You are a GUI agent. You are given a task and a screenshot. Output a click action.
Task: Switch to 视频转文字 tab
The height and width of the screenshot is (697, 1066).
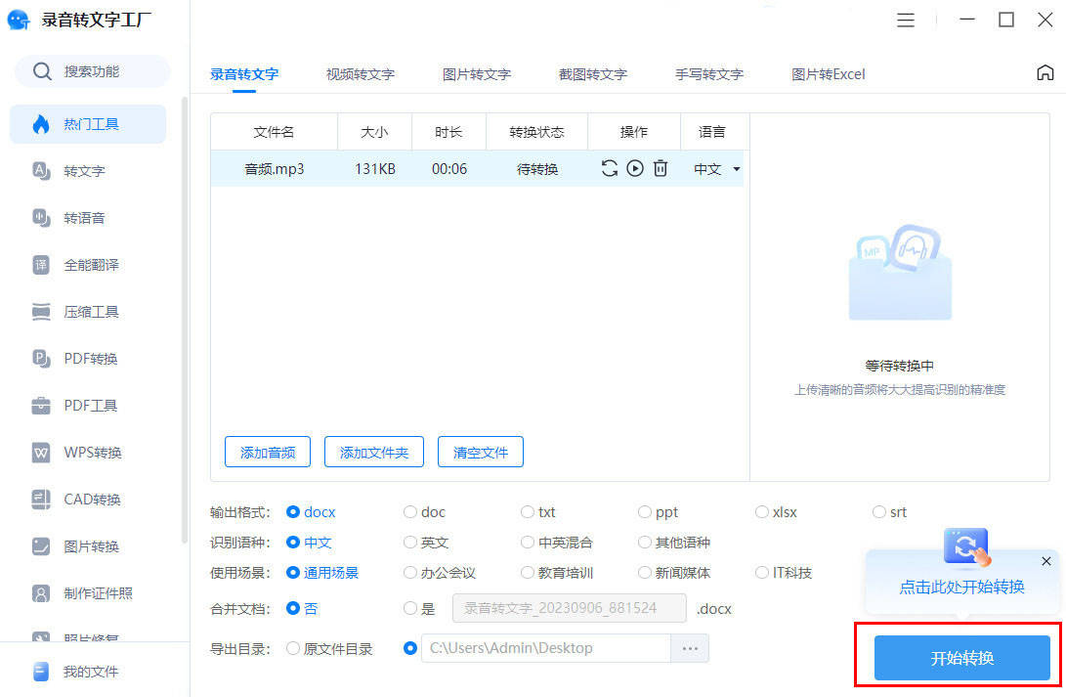tap(361, 74)
